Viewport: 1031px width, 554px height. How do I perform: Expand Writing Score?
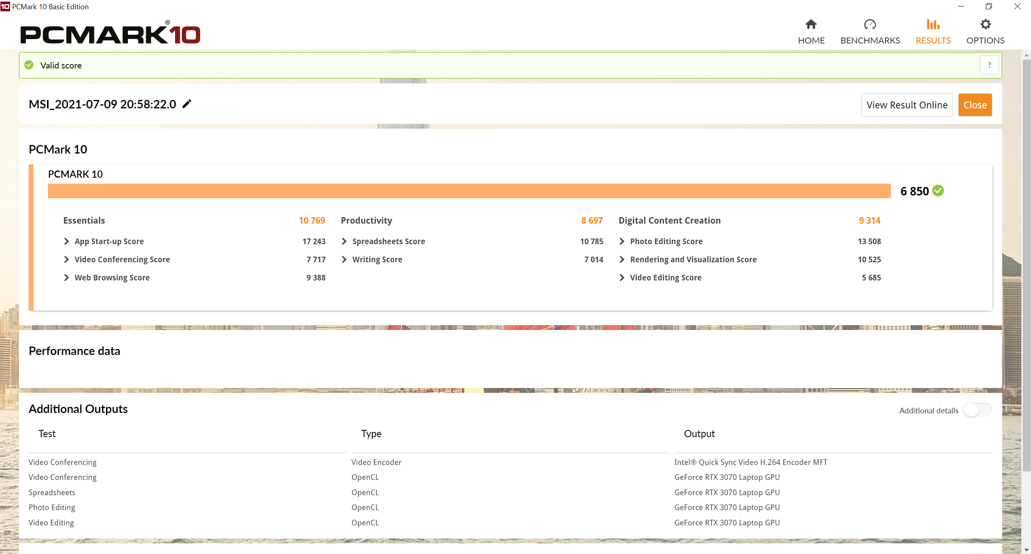pos(344,259)
